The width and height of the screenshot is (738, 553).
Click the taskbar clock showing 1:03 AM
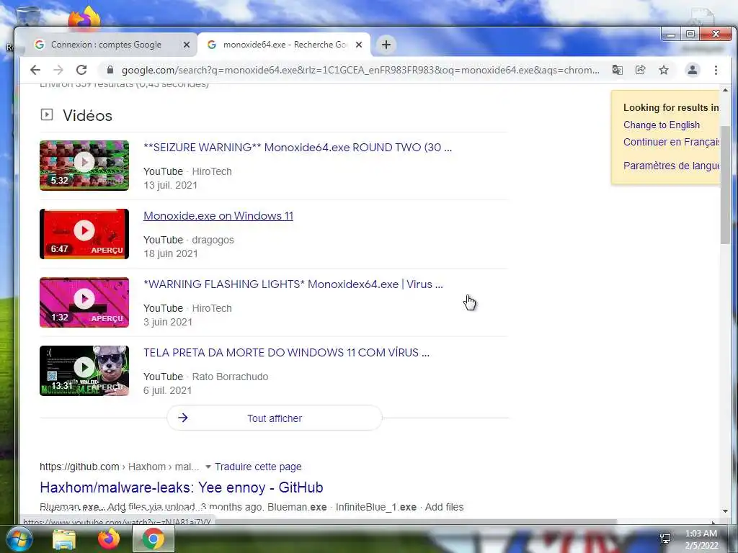pyautogui.click(x=701, y=539)
